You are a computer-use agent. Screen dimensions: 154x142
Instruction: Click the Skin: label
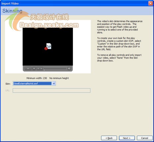click(8, 84)
